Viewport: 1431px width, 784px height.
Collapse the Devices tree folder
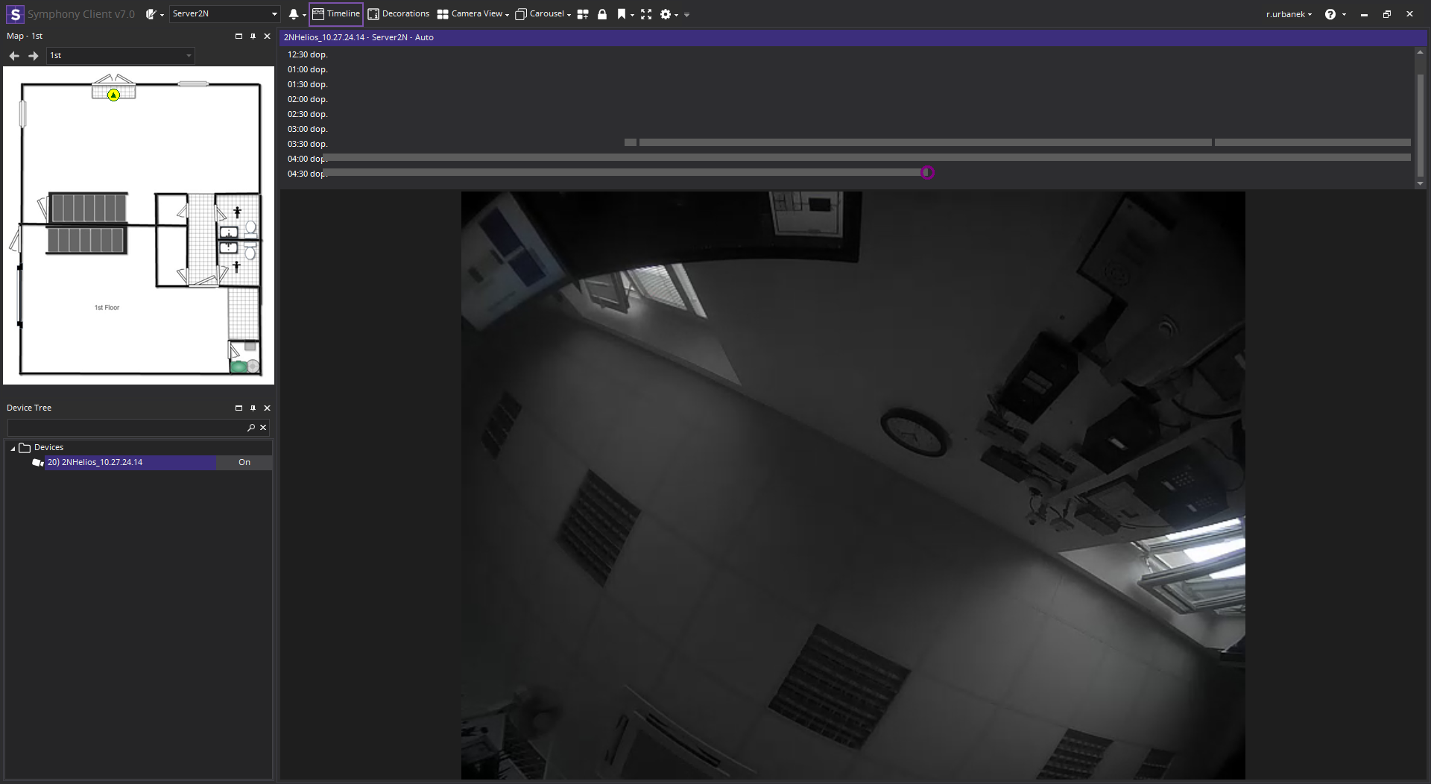13,448
